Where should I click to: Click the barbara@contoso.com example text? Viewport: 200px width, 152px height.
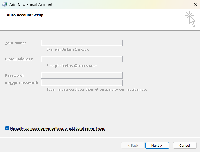pos(72,66)
